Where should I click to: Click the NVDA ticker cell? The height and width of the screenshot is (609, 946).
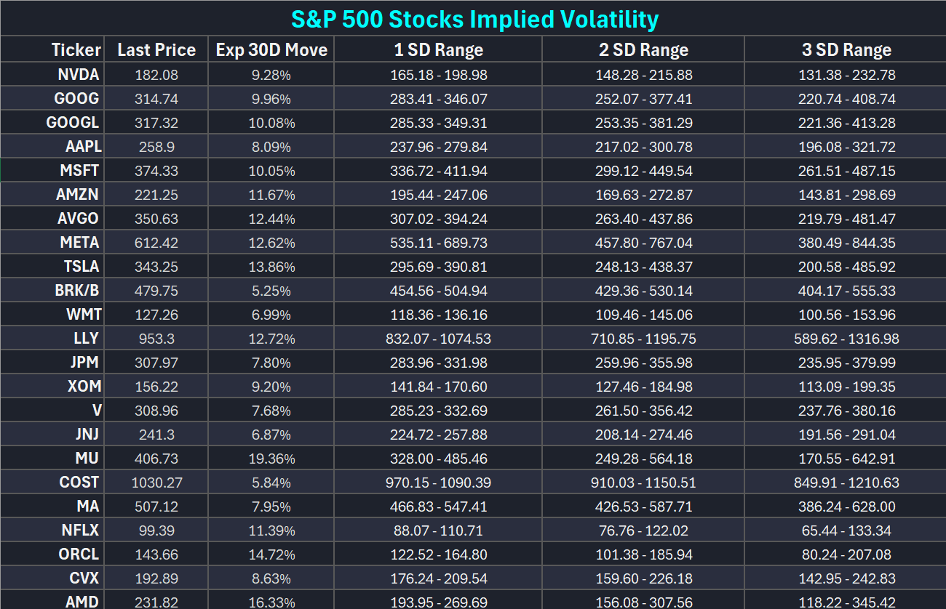[78, 75]
